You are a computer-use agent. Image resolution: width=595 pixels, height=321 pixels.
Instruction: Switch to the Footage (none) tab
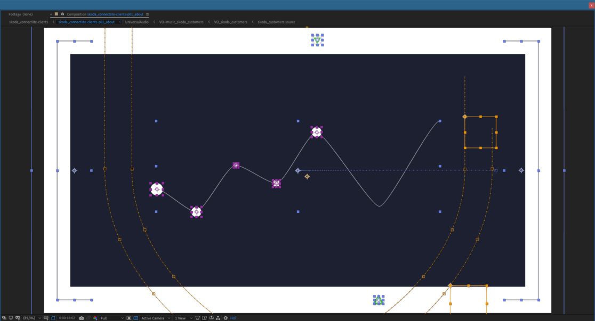click(21, 14)
